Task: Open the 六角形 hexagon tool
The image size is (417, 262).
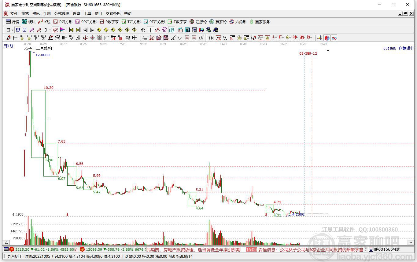Action: pyautogui.click(x=238, y=22)
